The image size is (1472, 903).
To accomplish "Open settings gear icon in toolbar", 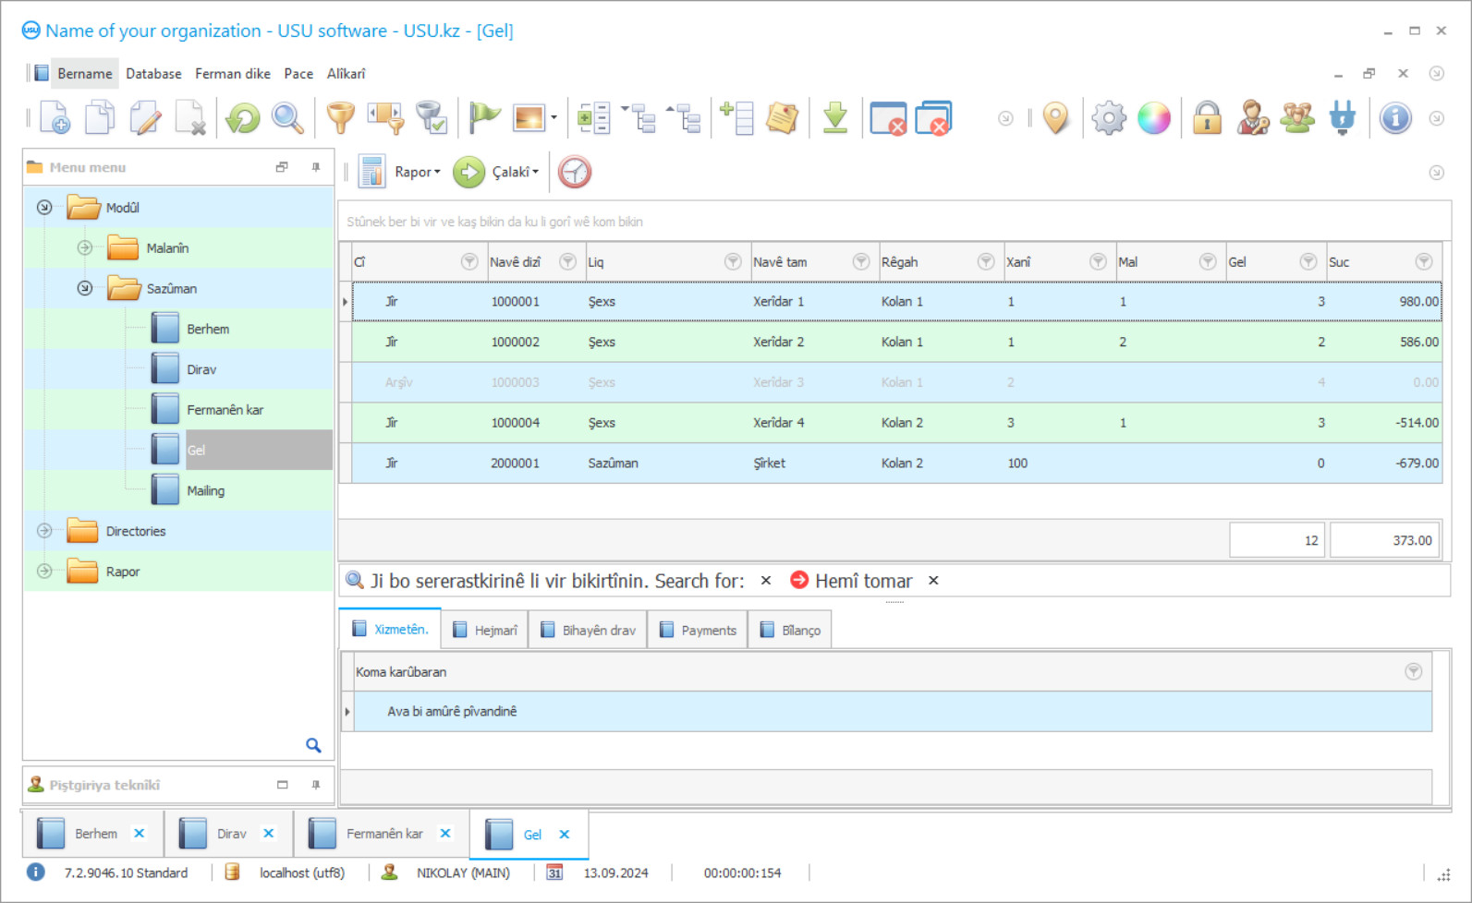I will coord(1108,118).
